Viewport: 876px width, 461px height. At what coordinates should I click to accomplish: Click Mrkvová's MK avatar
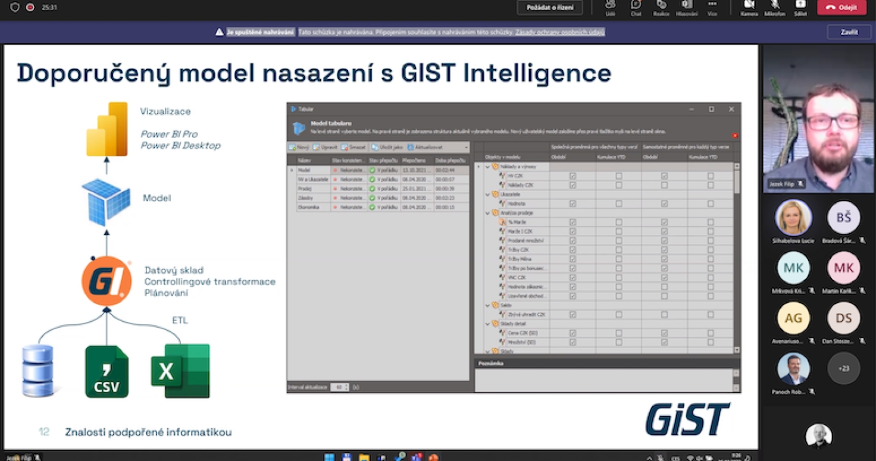click(x=793, y=268)
